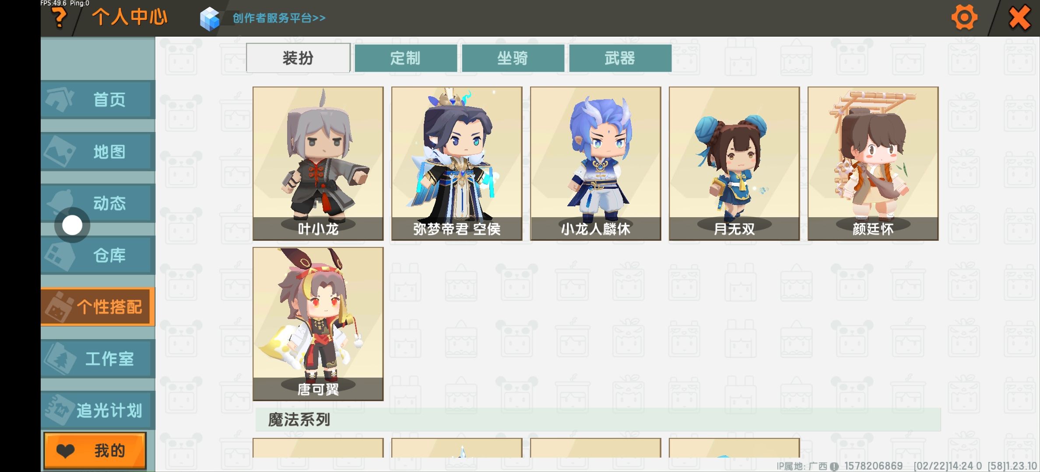1040x472 pixels.
Task: Select the 工作室 studio sidebar item
Action: click(98, 359)
